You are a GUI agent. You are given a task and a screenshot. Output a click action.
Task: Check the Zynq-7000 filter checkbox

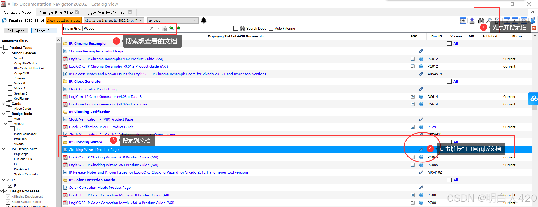[10, 73]
